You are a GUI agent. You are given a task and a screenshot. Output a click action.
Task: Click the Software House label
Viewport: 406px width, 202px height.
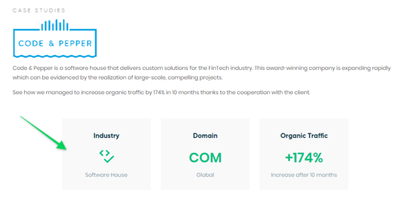tap(107, 175)
